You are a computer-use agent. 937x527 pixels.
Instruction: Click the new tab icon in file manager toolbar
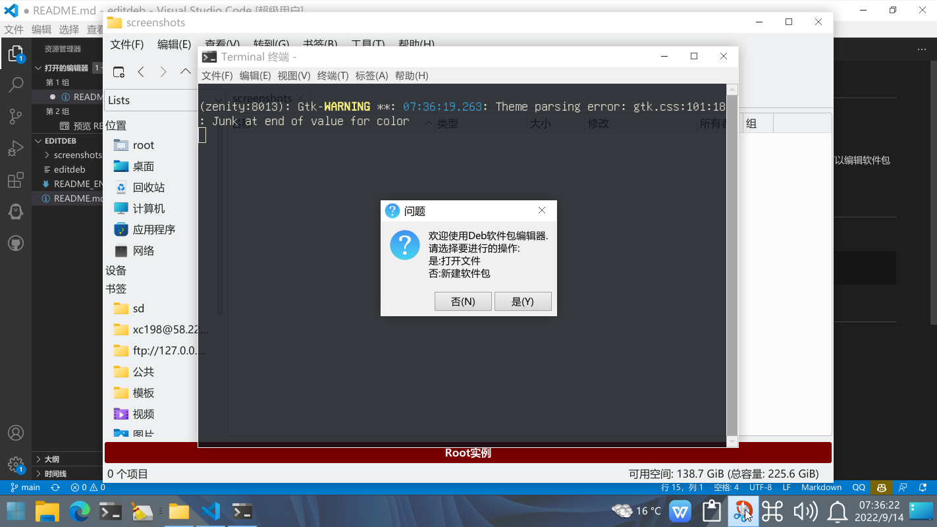(119, 72)
